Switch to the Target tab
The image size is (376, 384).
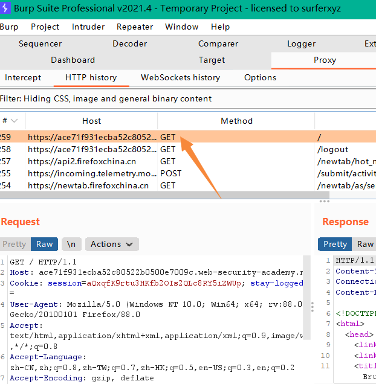[212, 60]
